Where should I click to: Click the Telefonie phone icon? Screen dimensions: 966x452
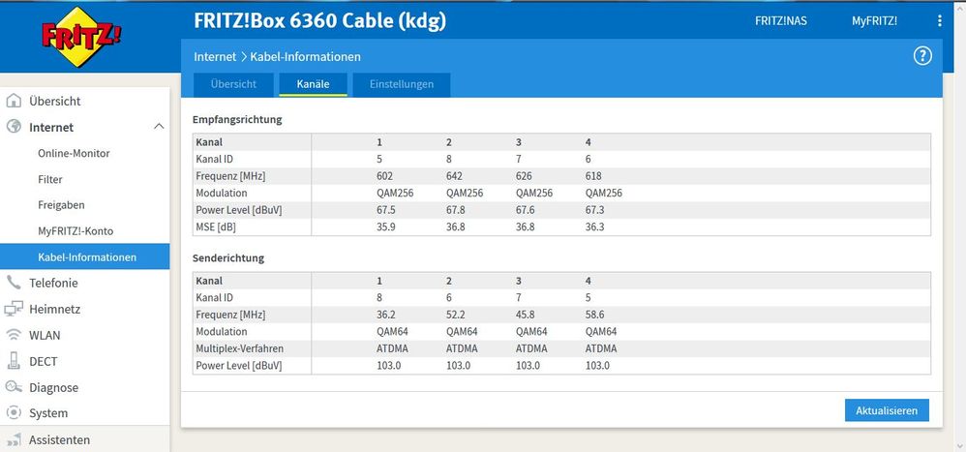click(x=14, y=283)
